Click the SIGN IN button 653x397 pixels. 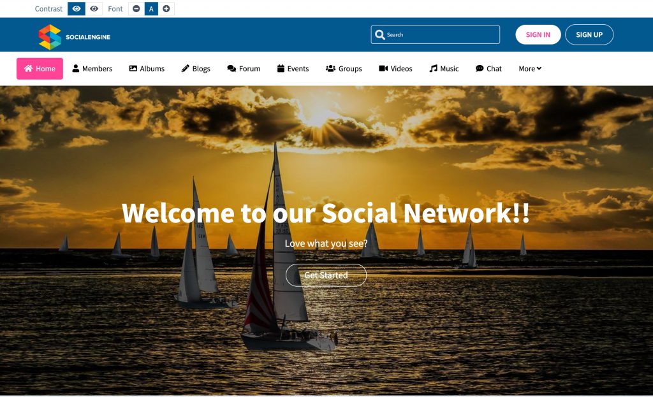(x=538, y=34)
